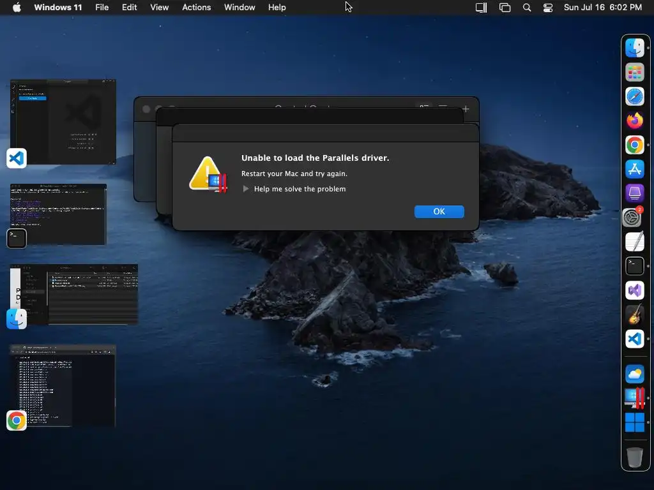
Task: Open the File menu
Action: [102, 7]
